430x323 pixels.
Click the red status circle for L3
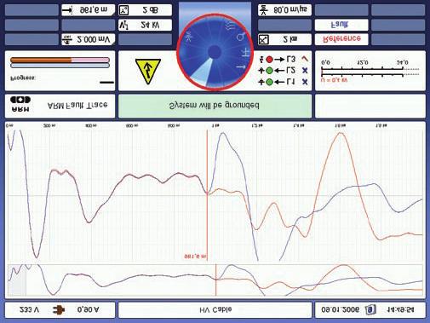[270, 60]
